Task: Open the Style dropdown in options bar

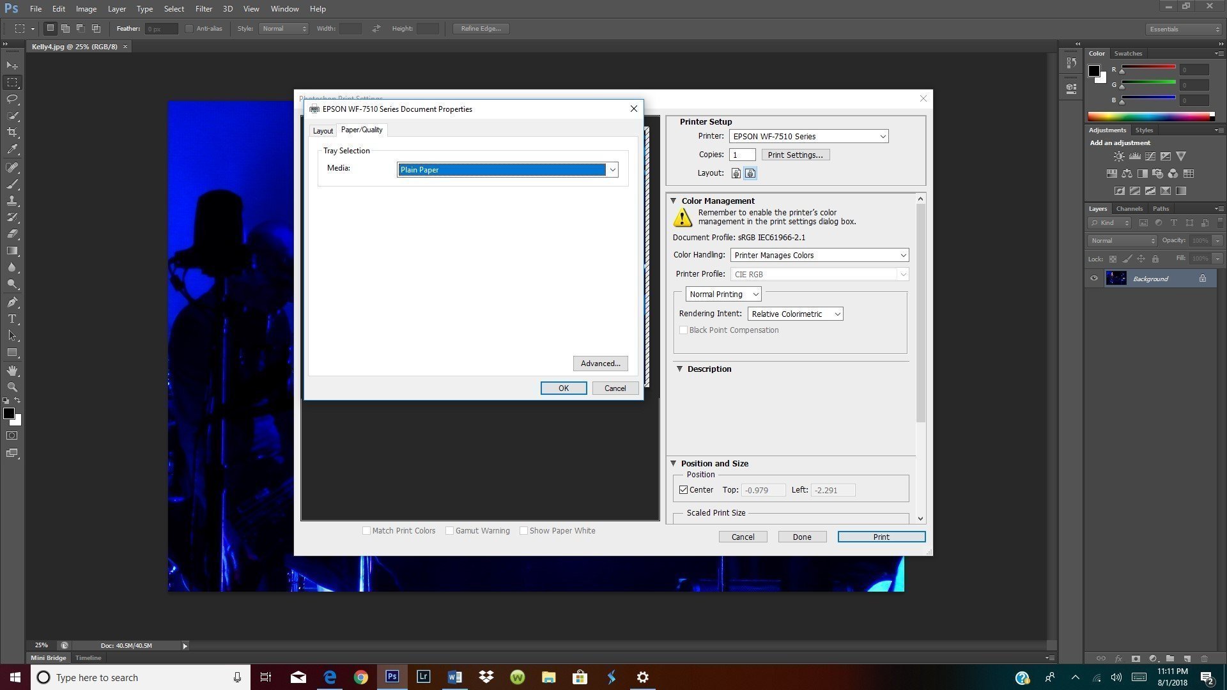Action: (x=284, y=29)
